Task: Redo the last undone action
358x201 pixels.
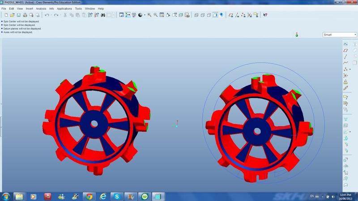Action: [56, 15]
